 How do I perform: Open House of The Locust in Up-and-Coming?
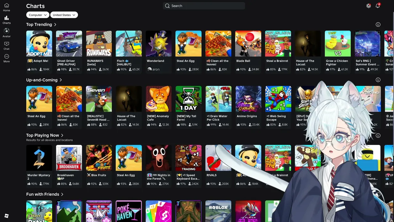[129, 99]
